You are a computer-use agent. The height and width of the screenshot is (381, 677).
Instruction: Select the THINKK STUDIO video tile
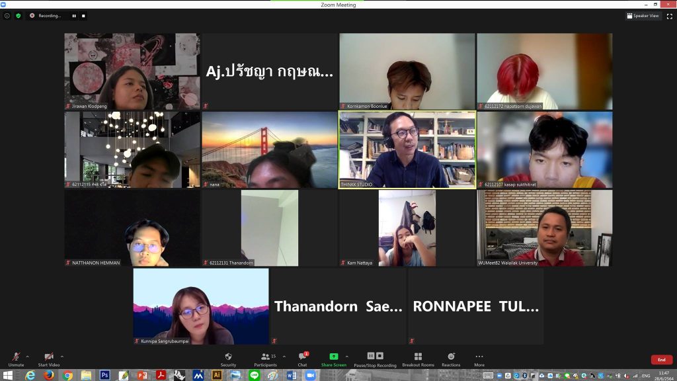click(x=407, y=149)
